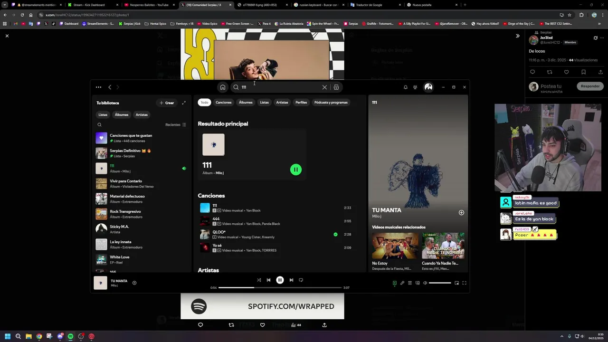Search within Tu biblioteca

pos(99,124)
